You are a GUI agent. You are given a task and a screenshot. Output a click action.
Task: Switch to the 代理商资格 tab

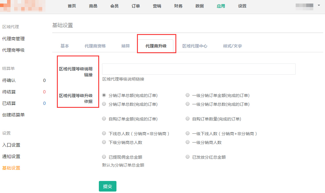(x=95, y=46)
